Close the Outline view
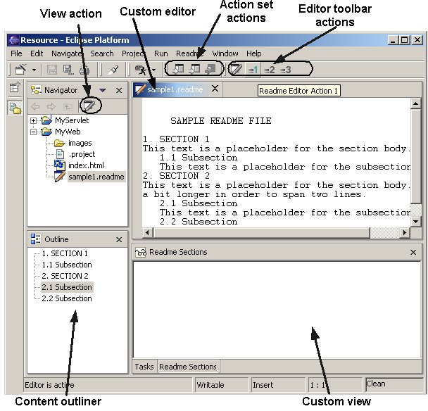The height and width of the screenshot is (411, 428). (x=119, y=239)
